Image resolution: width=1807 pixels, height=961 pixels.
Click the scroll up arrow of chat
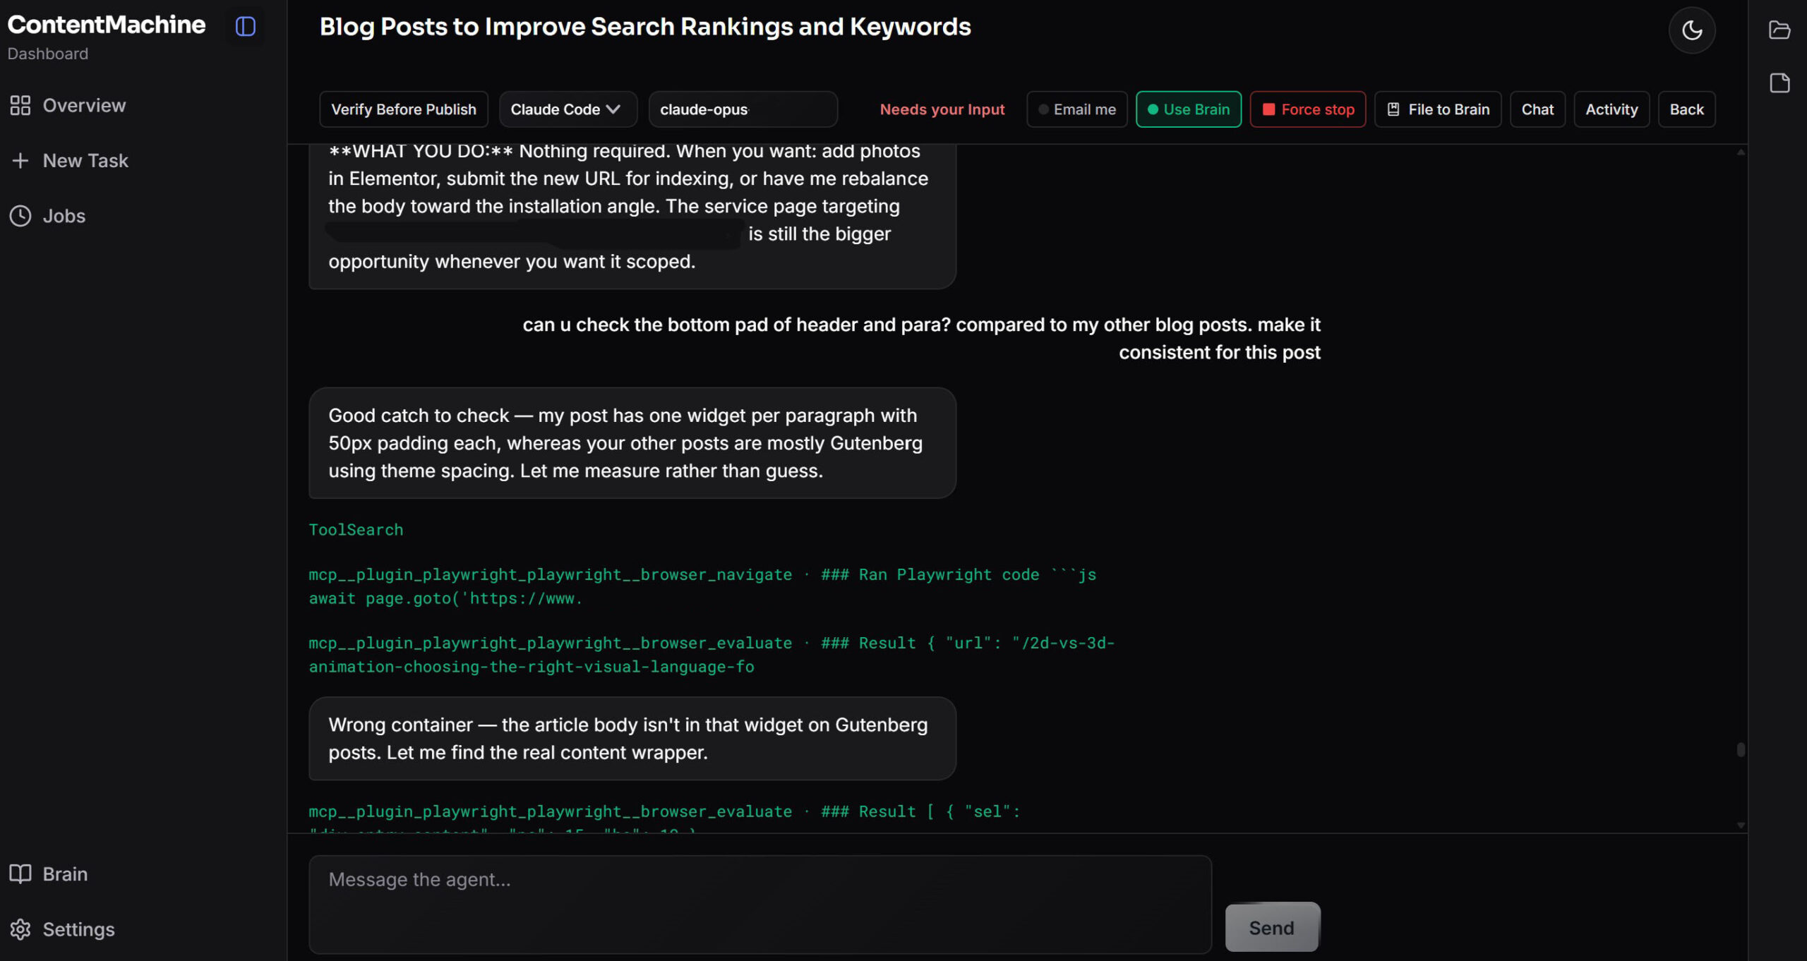pos(1741,152)
